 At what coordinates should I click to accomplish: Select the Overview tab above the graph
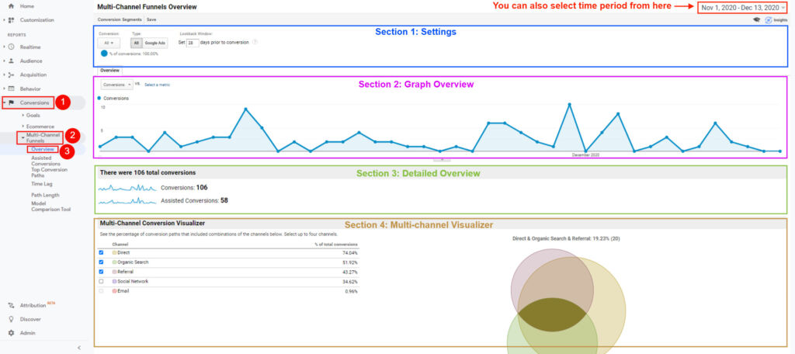pos(109,71)
